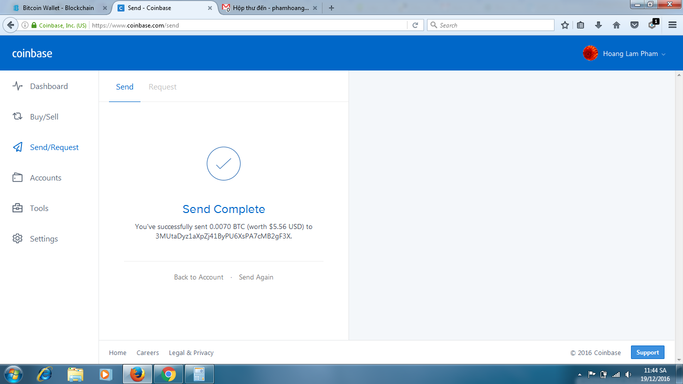Screen dimensions: 683x384
Task: Click the URL address bar field
Action: pyautogui.click(x=248, y=25)
